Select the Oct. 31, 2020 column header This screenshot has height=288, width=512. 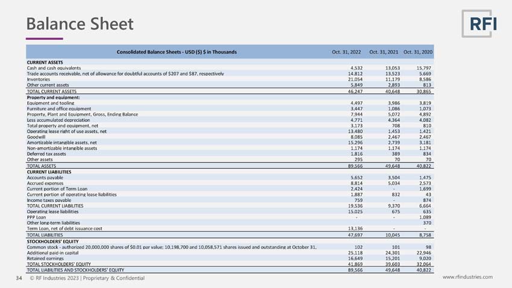pos(418,52)
